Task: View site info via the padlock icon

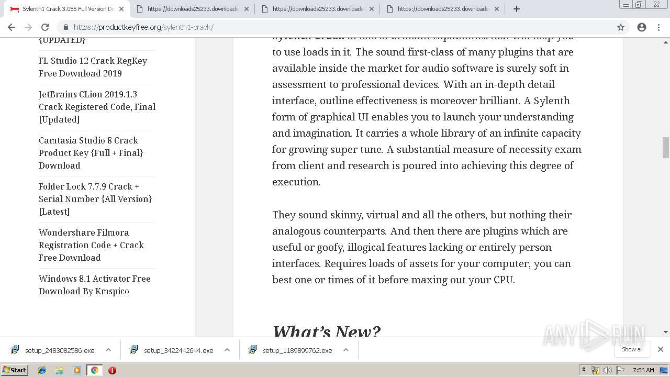Action: click(66, 27)
